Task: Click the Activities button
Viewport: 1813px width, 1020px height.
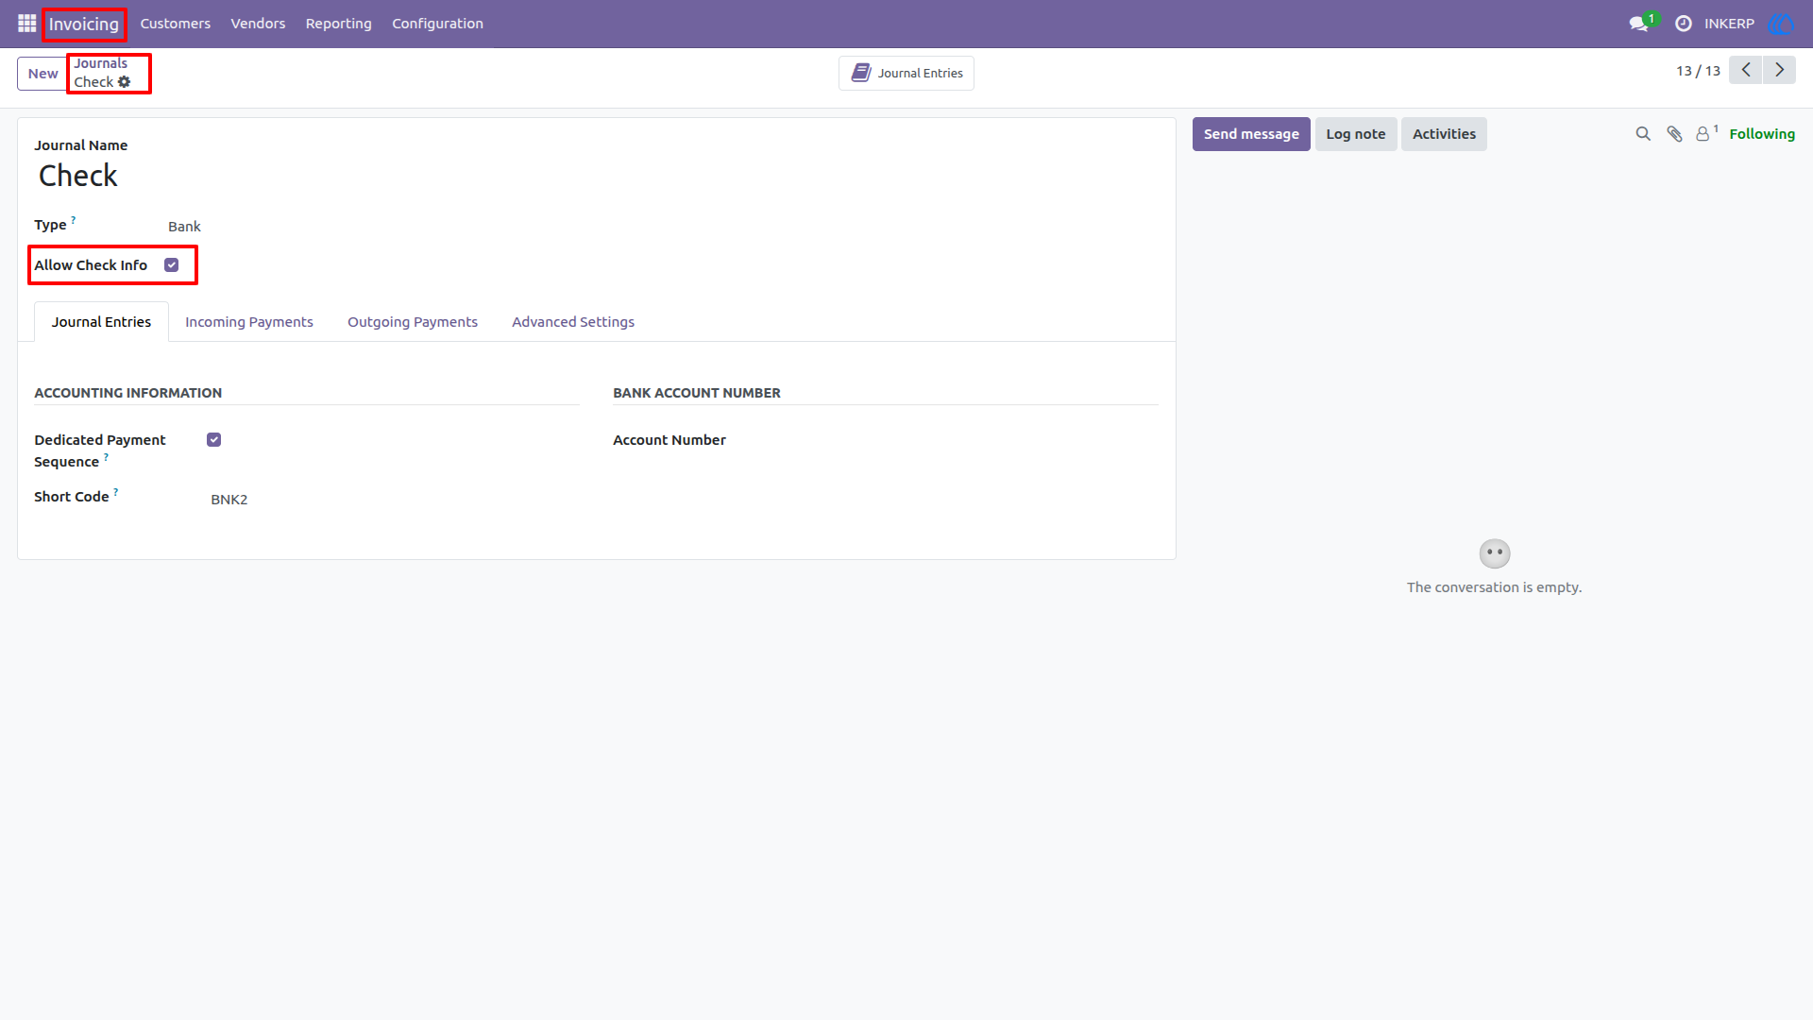Action: point(1444,134)
